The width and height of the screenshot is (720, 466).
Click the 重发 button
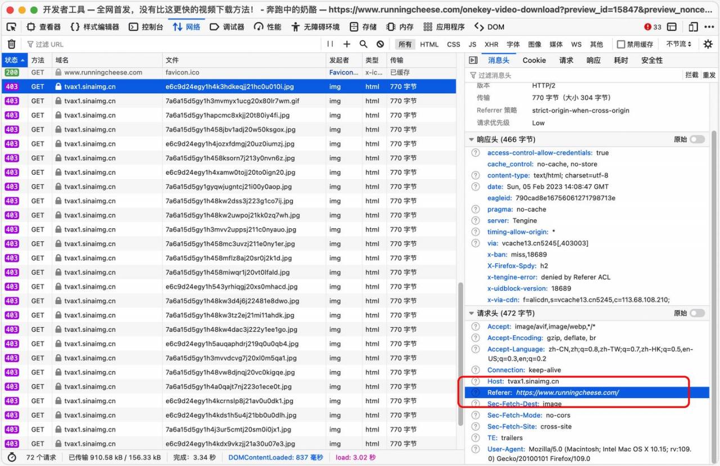coord(709,75)
